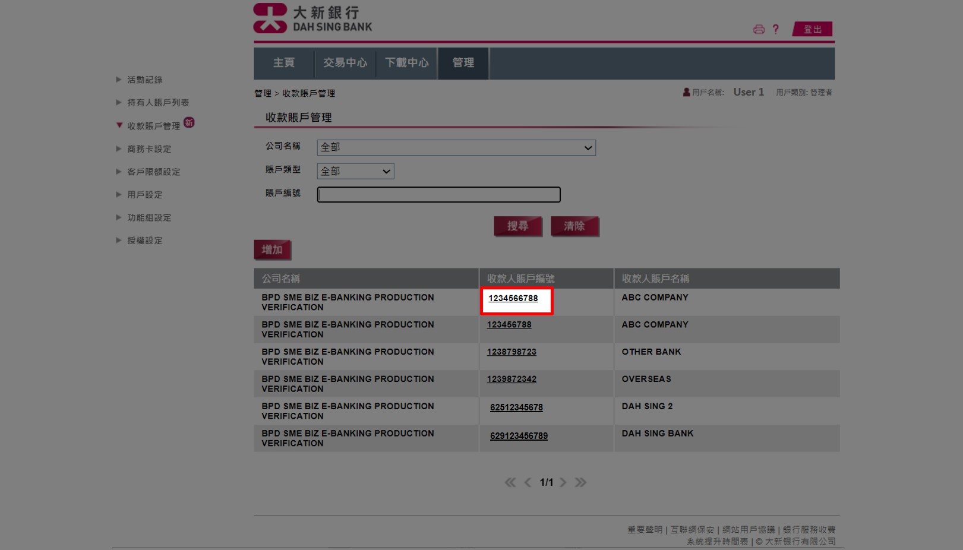Go to the first page arrow
963x550 pixels.
click(510, 482)
